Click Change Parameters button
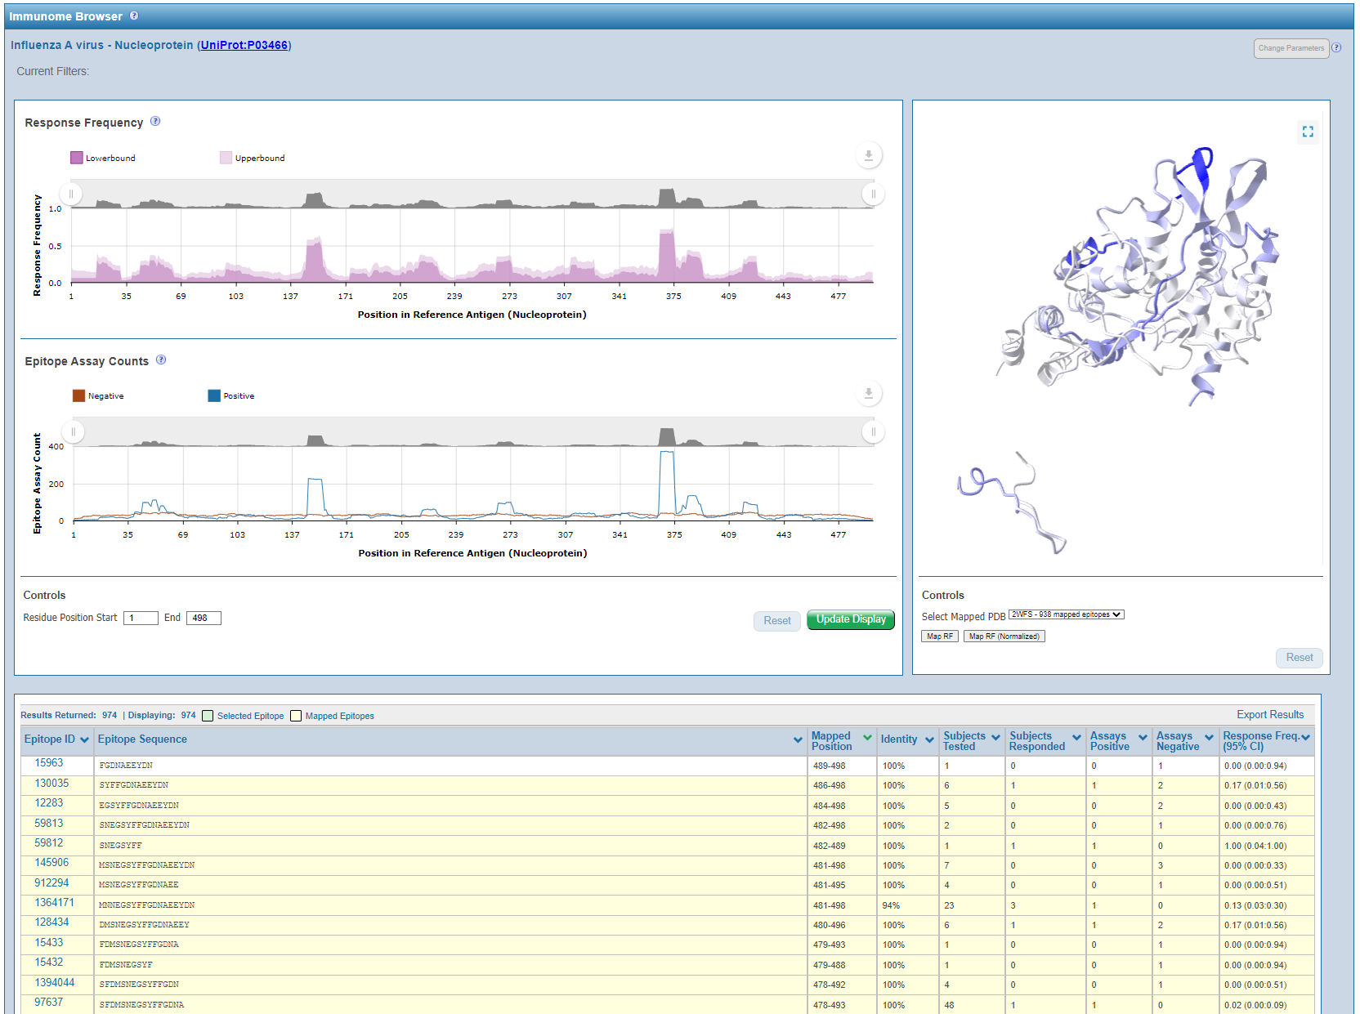This screenshot has height=1014, width=1360. pos(1291,48)
